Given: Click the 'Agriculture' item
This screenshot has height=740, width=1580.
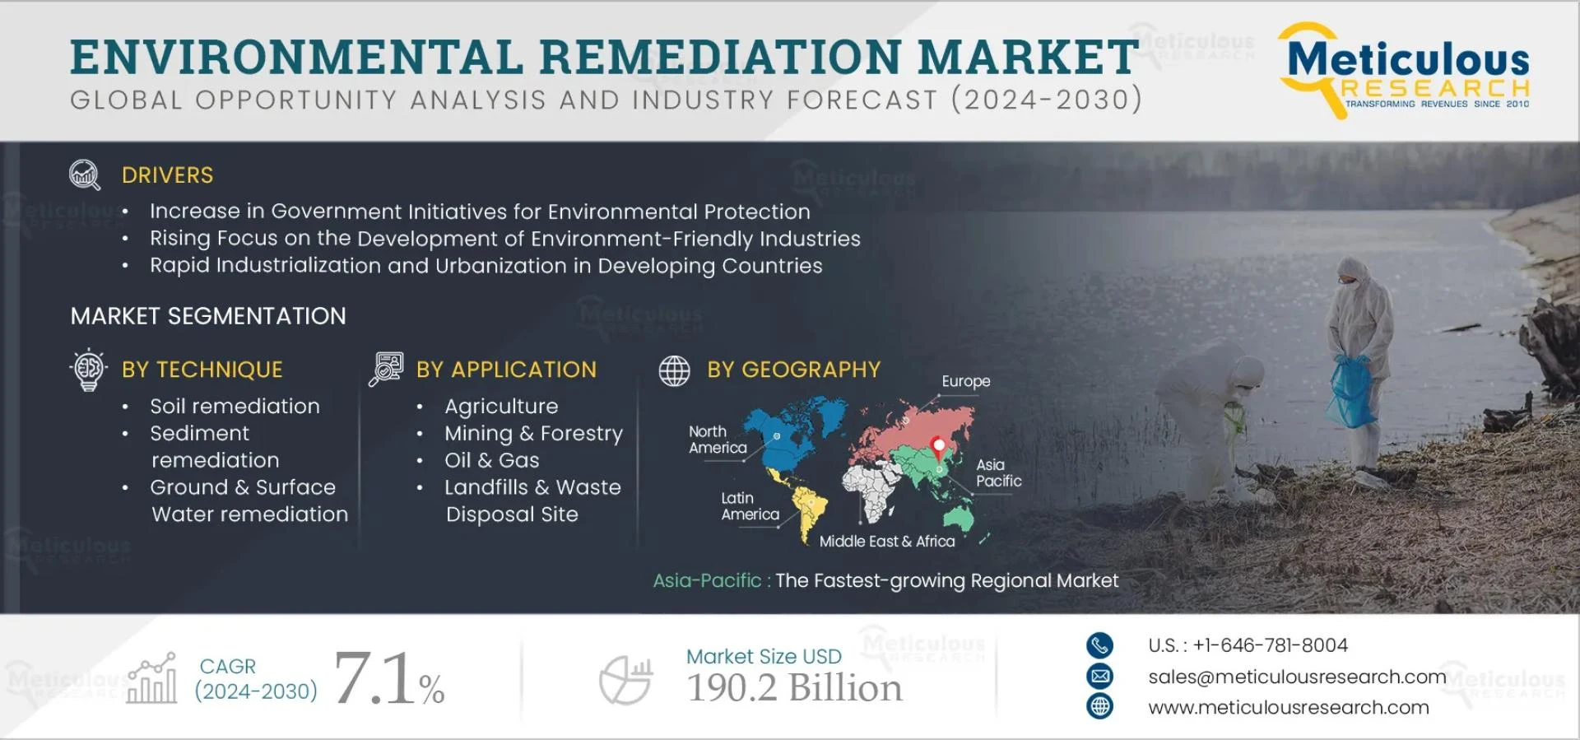Looking at the screenshot, I should pos(501,407).
